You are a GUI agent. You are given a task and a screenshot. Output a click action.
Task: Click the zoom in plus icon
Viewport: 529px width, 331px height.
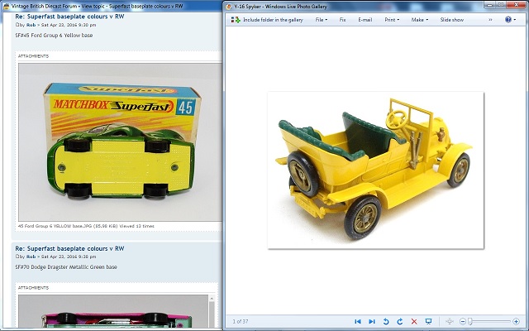click(x=516, y=321)
